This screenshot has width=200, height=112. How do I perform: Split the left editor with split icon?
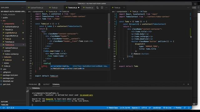coord(102,7)
